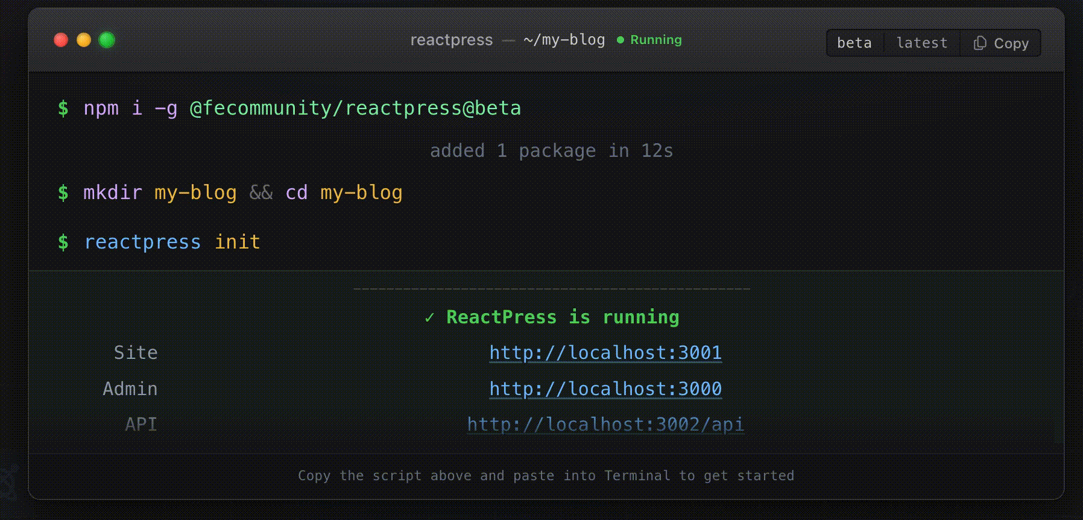Screen dimensions: 1083x520
Task: Select the beta version tab
Action: coord(854,43)
